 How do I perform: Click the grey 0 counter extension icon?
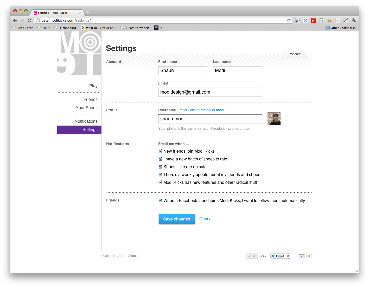[x=338, y=21]
